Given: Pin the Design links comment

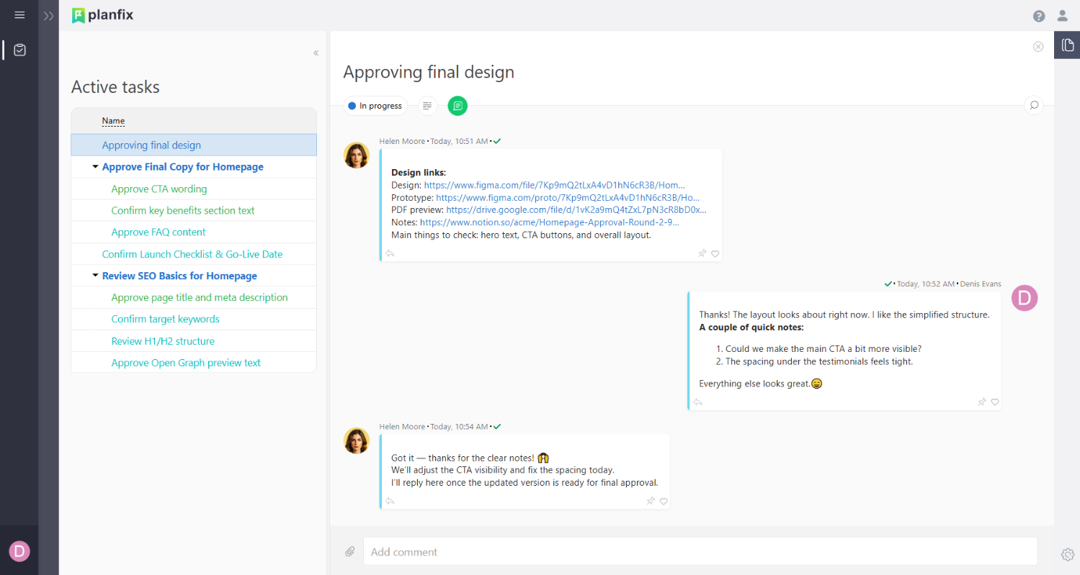Looking at the screenshot, I should (702, 253).
